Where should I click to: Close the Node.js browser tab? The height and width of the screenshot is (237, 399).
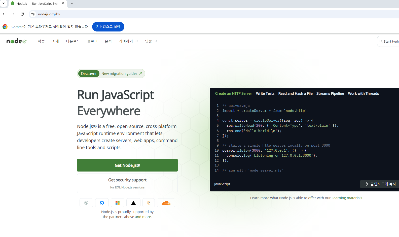pyautogui.click(x=63, y=4)
